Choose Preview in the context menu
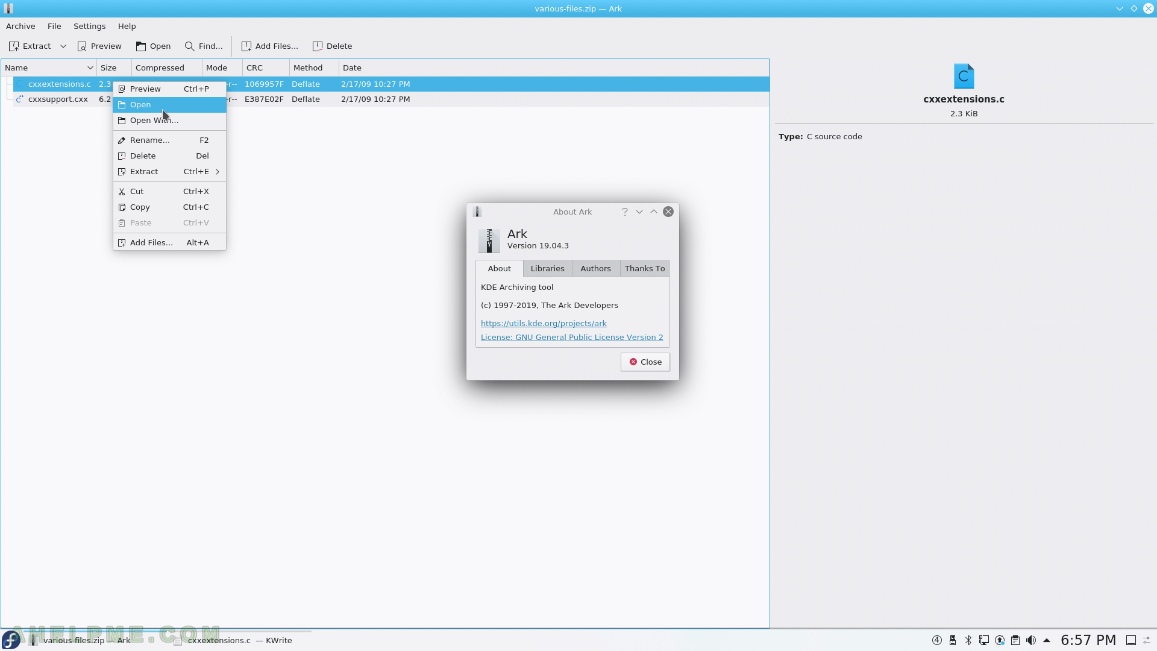The image size is (1157, 651). 169,89
